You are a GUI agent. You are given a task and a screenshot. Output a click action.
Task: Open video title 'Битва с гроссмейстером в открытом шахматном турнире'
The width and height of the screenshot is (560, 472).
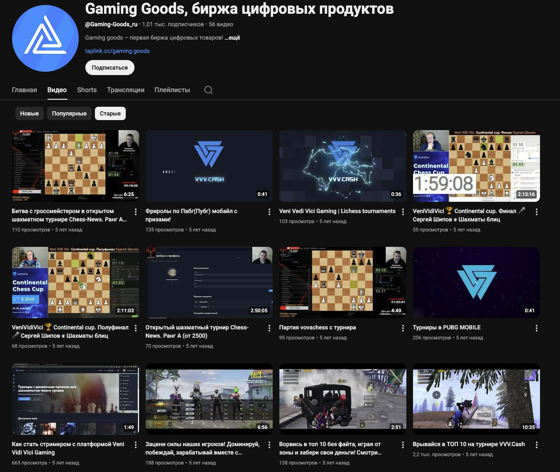click(70, 215)
